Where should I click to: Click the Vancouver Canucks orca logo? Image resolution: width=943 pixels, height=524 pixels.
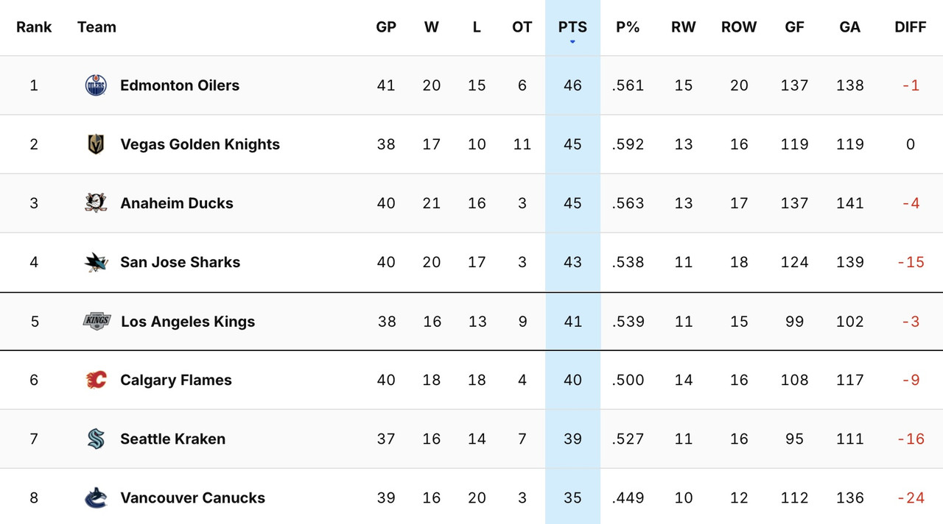97,498
